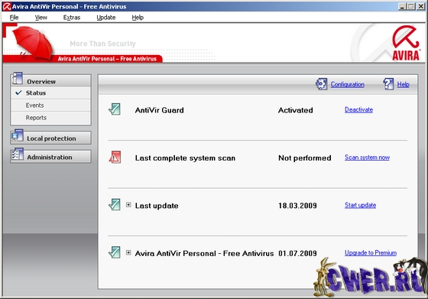428x299 pixels.
Task: Click the AntiVir Guard green check icon
Action: 115,109
